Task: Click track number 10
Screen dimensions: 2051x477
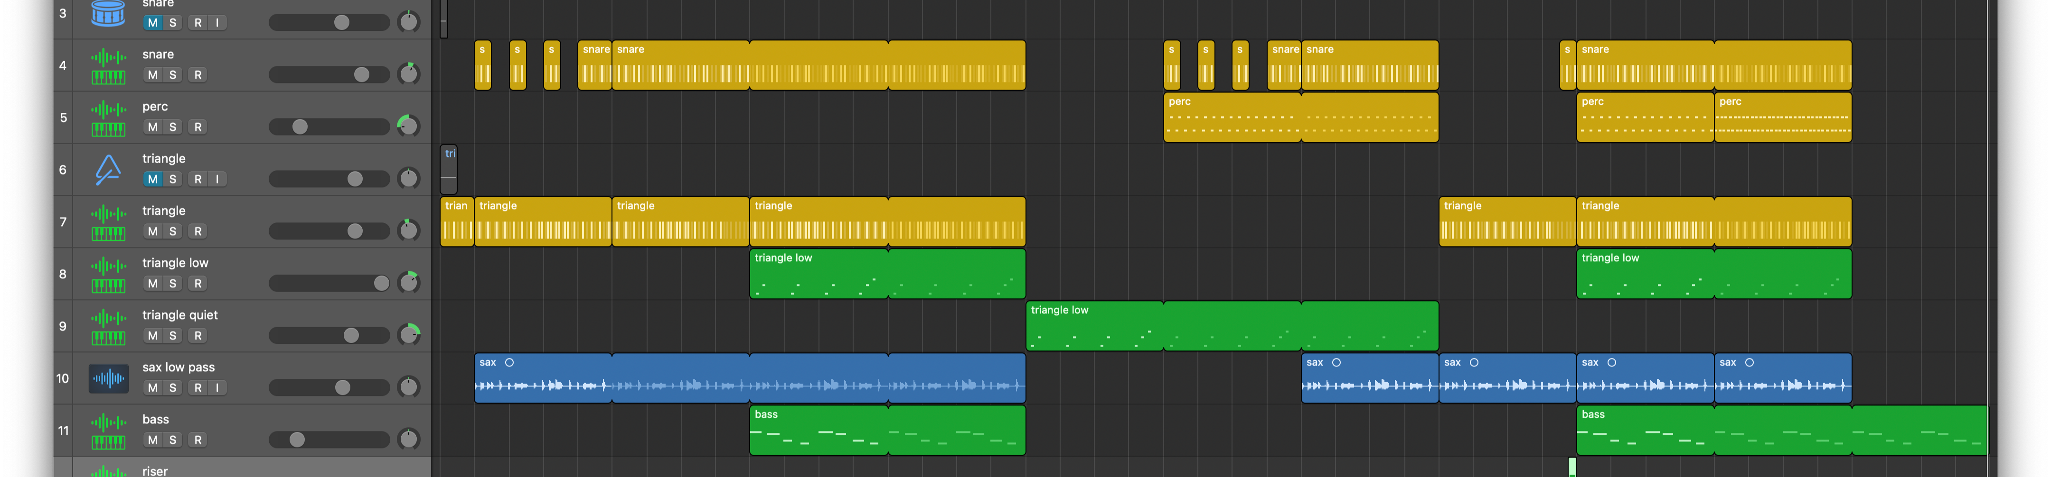Action: click(63, 378)
